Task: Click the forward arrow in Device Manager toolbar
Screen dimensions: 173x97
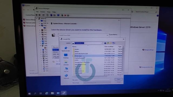Action: tap(39, 15)
